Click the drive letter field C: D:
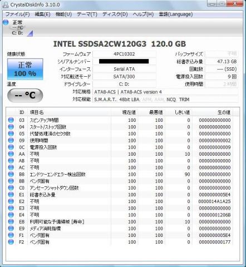The image size is (246, 267). pyautogui.click(x=124, y=84)
